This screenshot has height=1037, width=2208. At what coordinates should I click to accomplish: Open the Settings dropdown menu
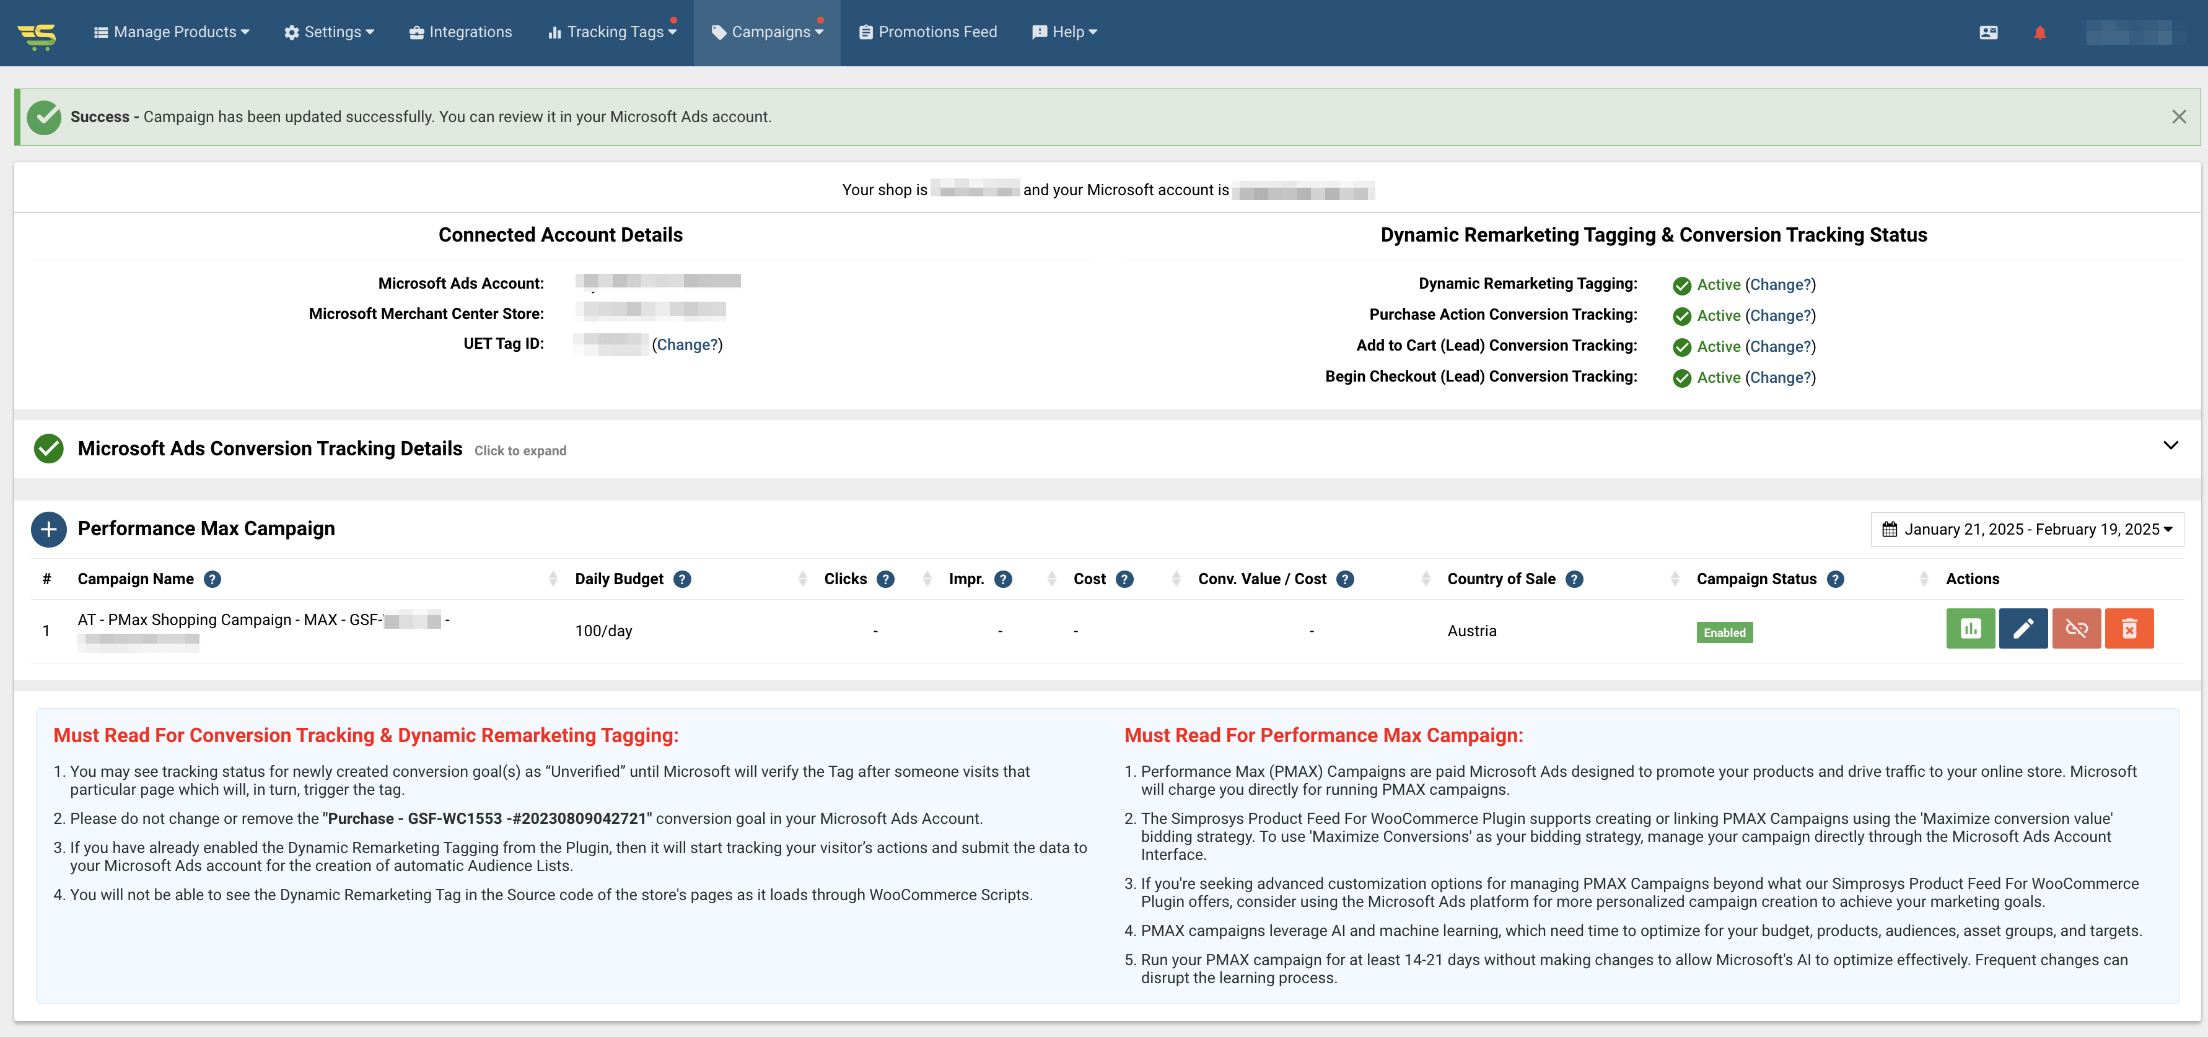[x=329, y=32]
